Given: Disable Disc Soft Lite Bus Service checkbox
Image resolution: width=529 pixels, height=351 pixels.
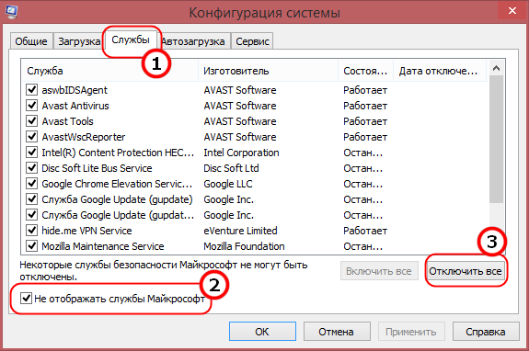Looking at the screenshot, I should coord(31,168).
